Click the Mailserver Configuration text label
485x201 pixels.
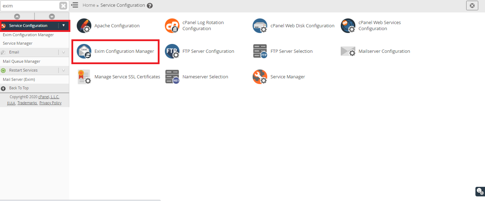[384, 51]
